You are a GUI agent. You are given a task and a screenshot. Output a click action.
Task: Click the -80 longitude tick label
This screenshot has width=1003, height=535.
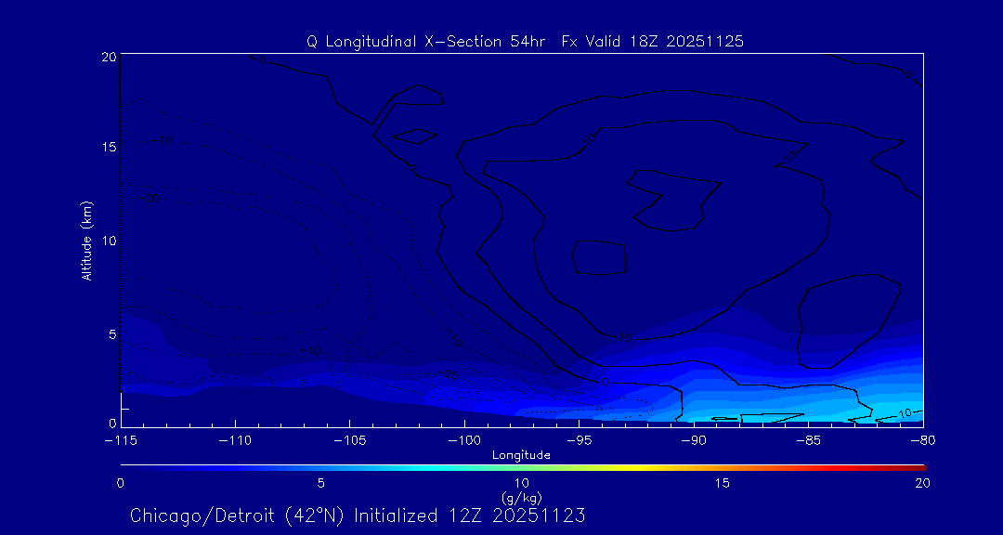[x=923, y=441]
